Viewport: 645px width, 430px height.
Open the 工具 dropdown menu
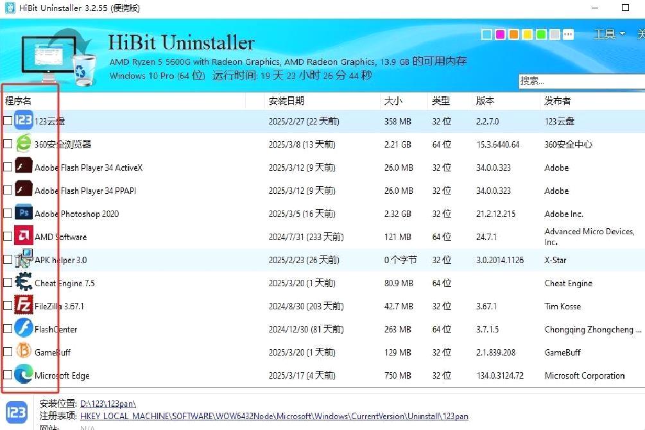(x=609, y=34)
